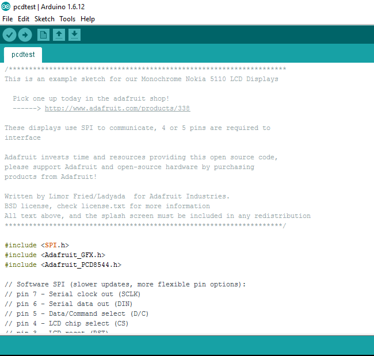374x356 pixels.
Task: Select the pcdtest sketch tab
Action: pos(23,55)
